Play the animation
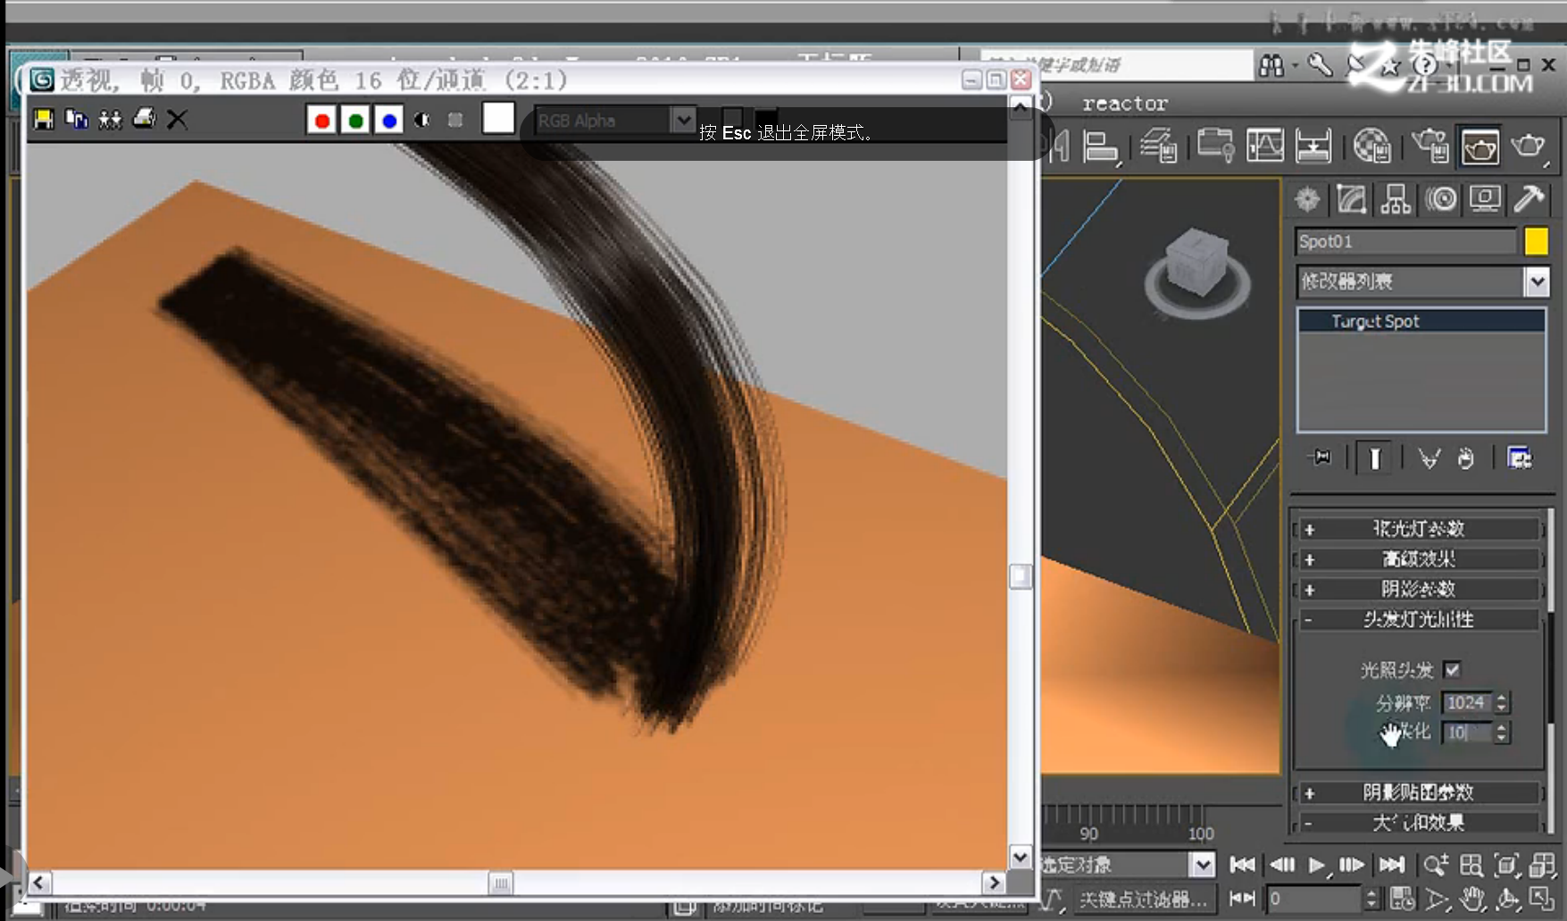 (1317, 865)
